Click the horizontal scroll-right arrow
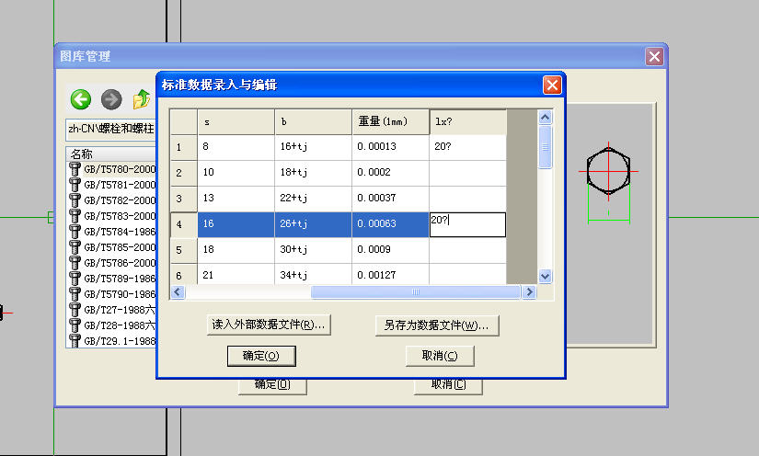Screen dimensions: 759x456 coord(529,291)
